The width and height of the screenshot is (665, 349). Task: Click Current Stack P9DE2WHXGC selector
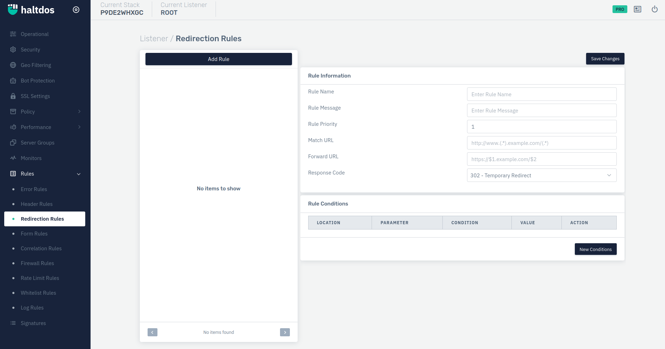(x=122, y=9)
